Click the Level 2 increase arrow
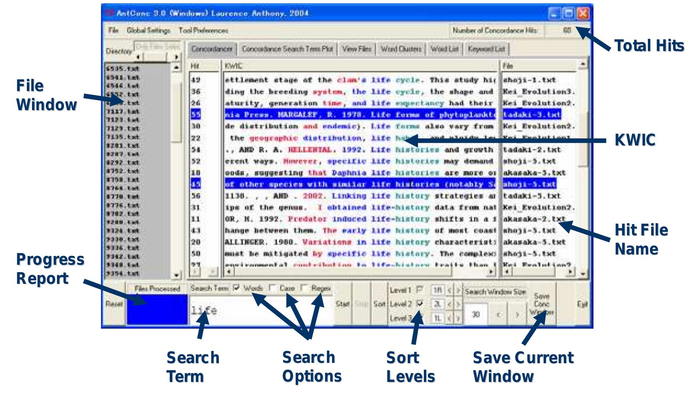The height and width of the screenshot is (412, 693). click(458, 304)
